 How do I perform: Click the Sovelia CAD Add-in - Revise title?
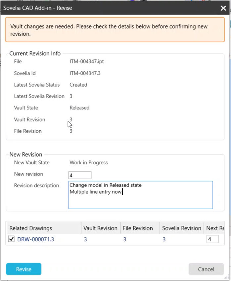click(x=38, y=8)
